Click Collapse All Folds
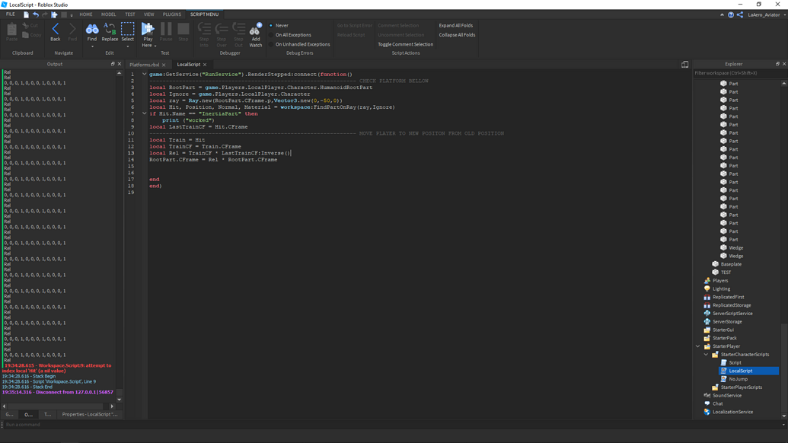Image resolution: width=788 pixels, height=443 pixels. (457, 35)
